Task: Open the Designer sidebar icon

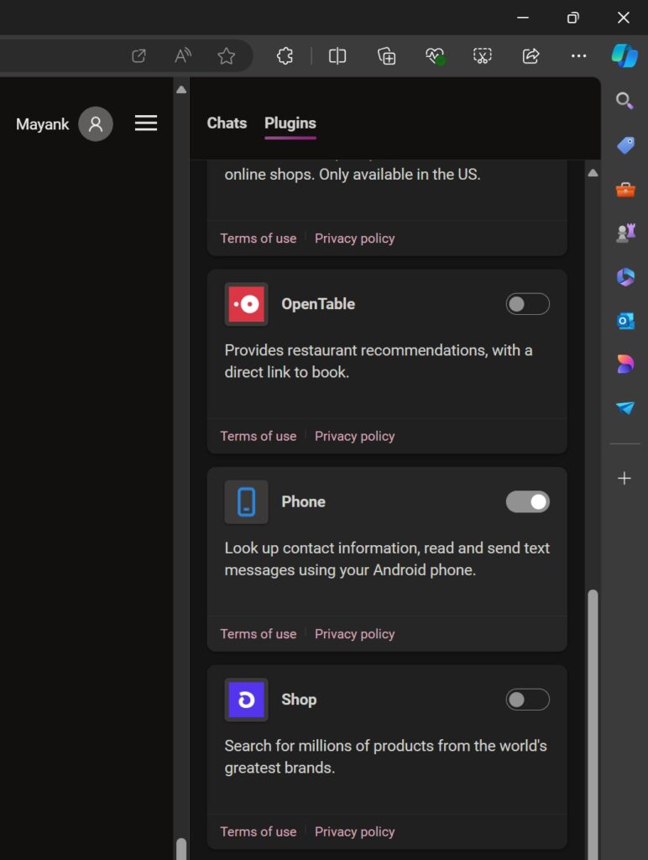Action: point(625,364)
